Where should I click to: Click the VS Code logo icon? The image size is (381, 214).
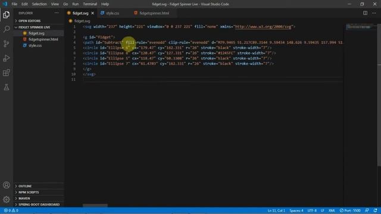(5, 4)
